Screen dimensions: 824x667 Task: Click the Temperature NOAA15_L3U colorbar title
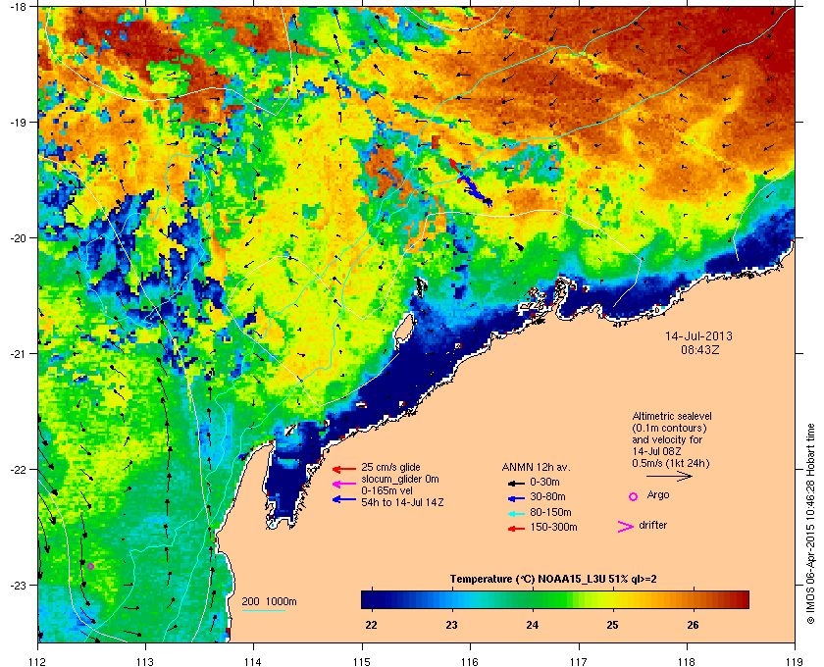(553, 580)
